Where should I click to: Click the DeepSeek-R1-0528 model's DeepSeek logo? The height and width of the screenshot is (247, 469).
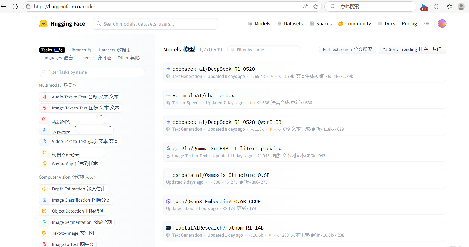click(169, 69)
